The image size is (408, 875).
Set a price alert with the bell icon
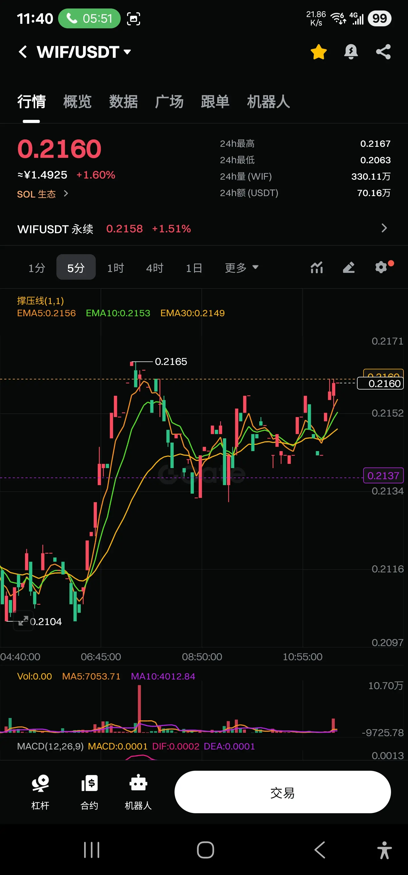coord(350,52)
